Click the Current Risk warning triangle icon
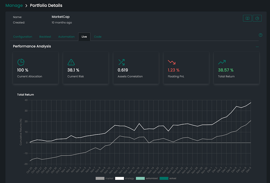Viewport: 270px width, 183px height. pyautogui.click(x=71, y=62)
